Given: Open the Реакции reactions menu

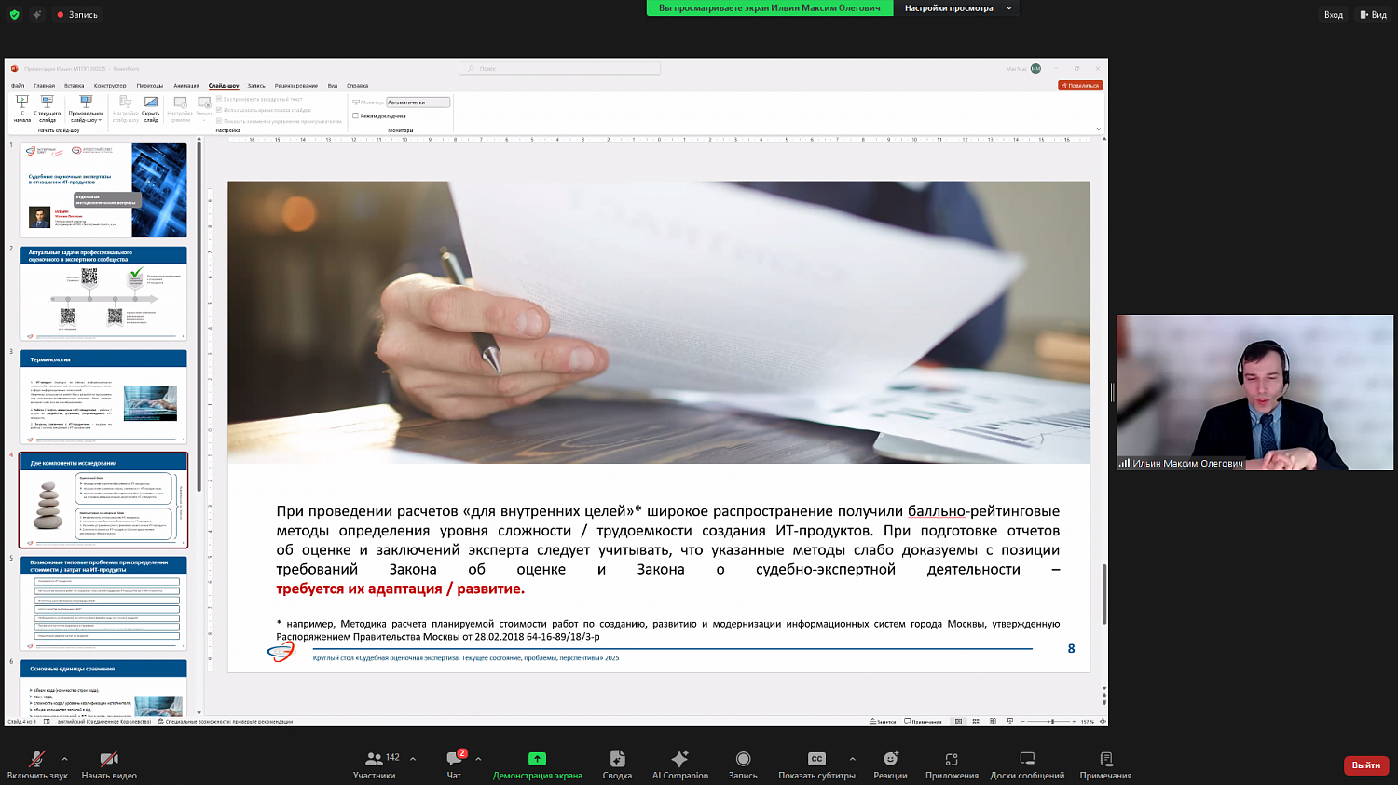Looking at the screenshot, I should [x=890, y=765].
